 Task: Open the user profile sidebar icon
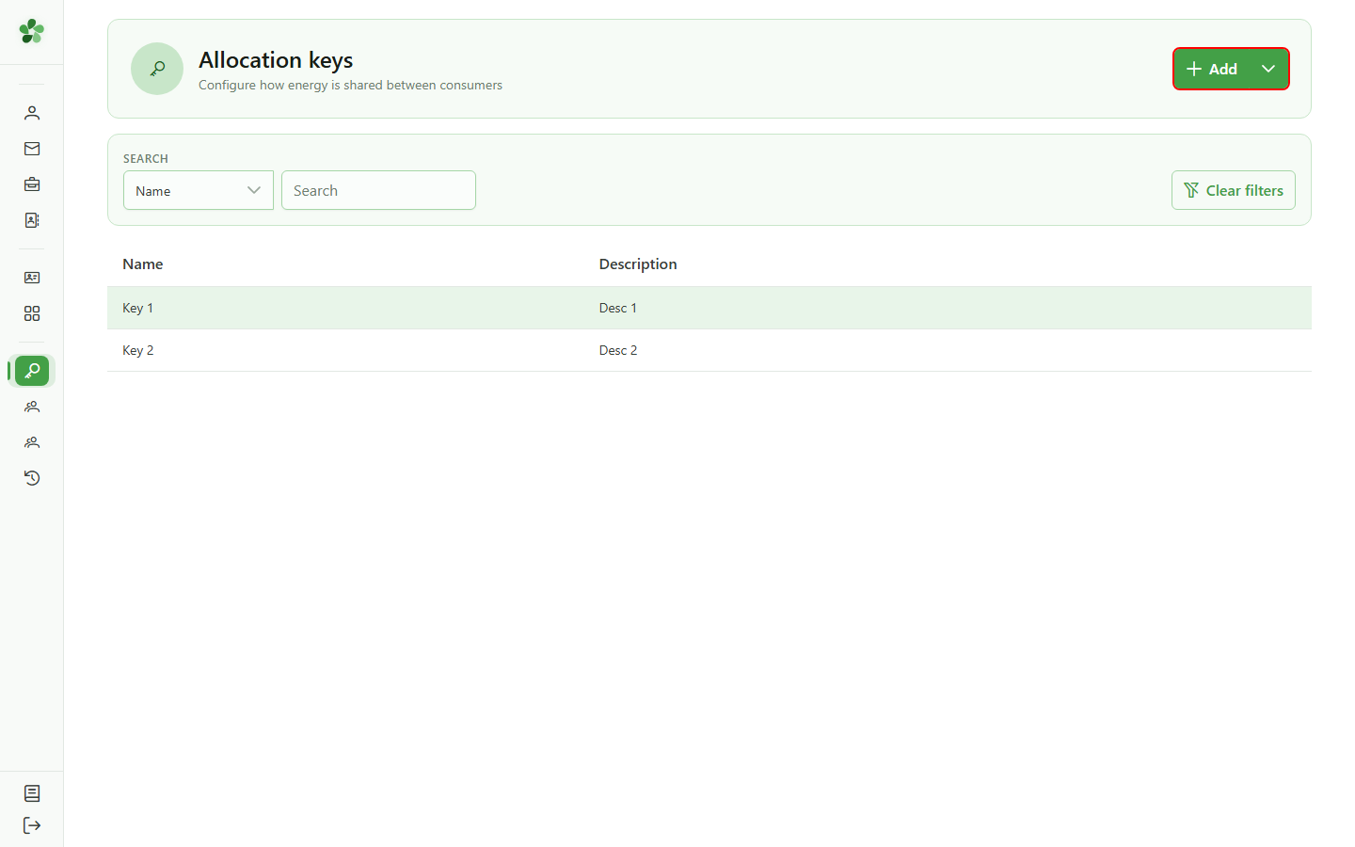(32, 113)
